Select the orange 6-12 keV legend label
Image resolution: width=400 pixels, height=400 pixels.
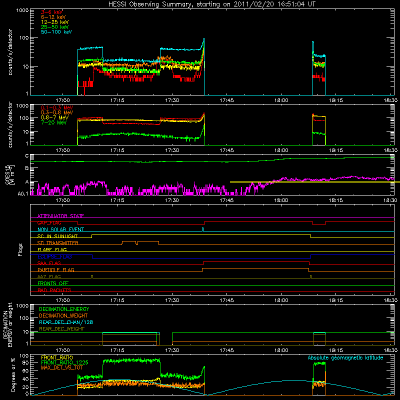pyautogui.click(x=53, y=17)
